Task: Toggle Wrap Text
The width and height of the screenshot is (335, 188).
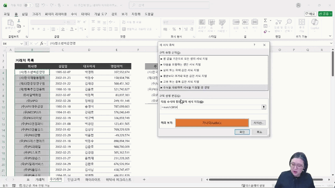Action: tap(131, 22)
